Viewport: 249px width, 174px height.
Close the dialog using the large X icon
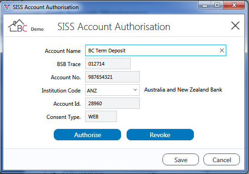235,26
